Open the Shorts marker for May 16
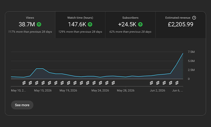Viewport: 211px width, 127px height. point(49,83)
